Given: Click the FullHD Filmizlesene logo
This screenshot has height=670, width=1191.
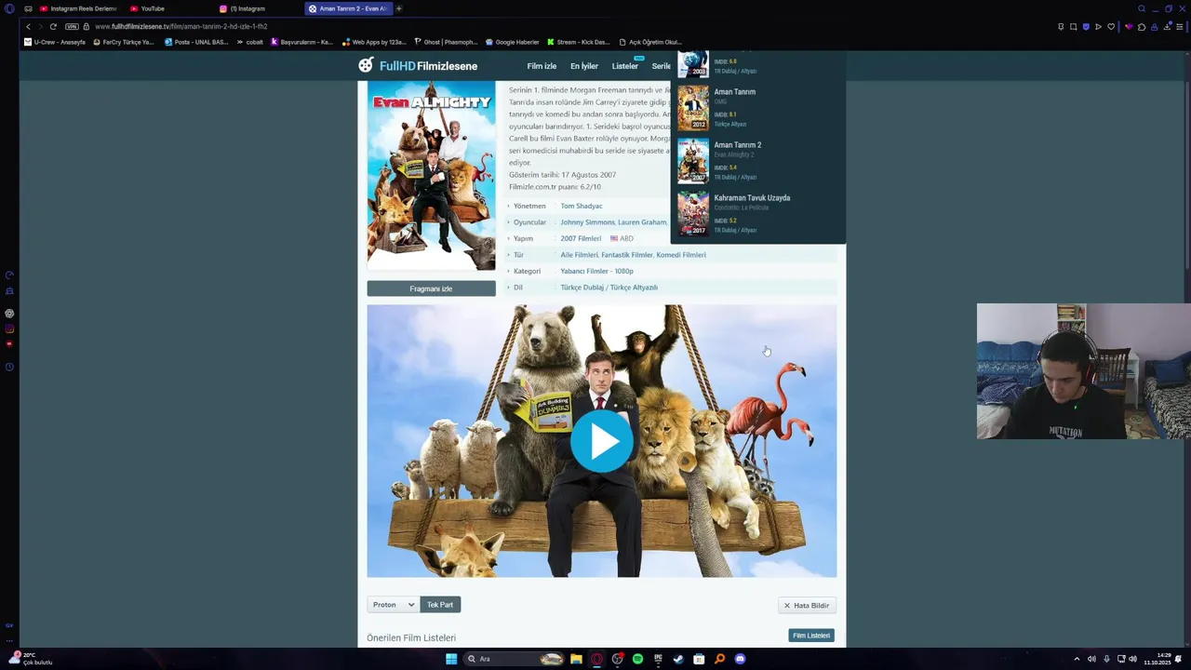Looking at the screenshot, I should pos(418,65).
